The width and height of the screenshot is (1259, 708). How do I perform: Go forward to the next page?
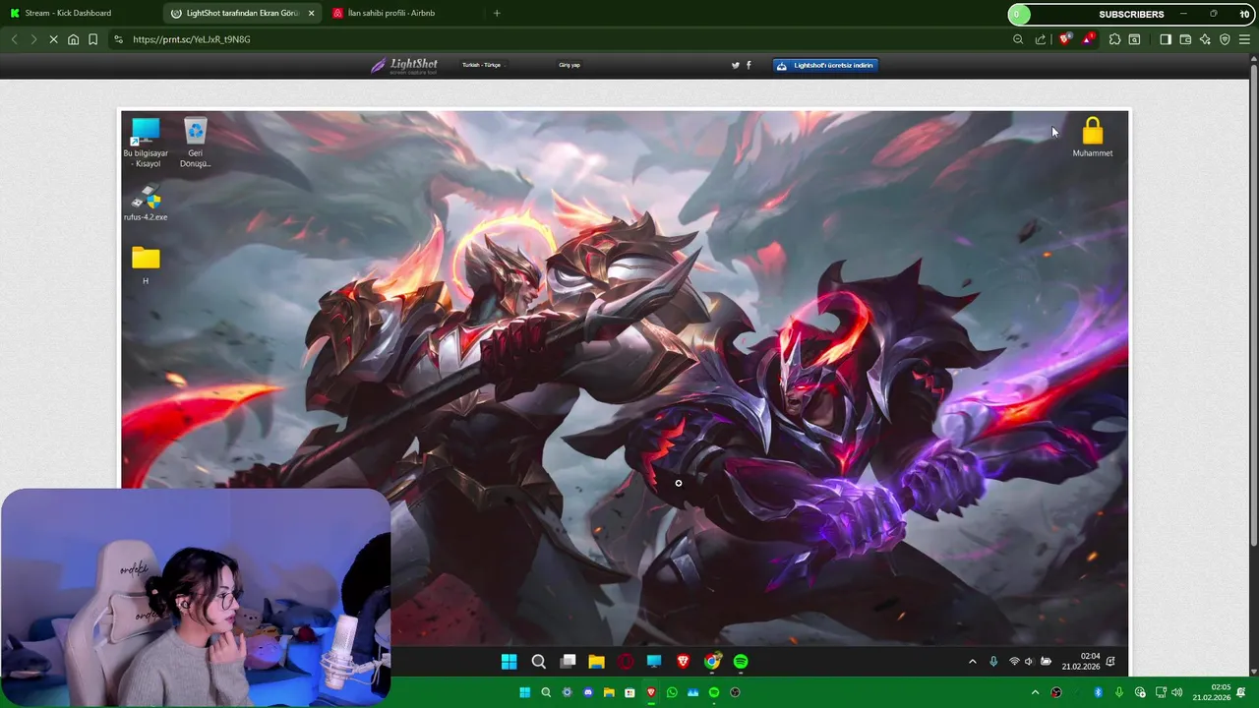click(33, 39)
